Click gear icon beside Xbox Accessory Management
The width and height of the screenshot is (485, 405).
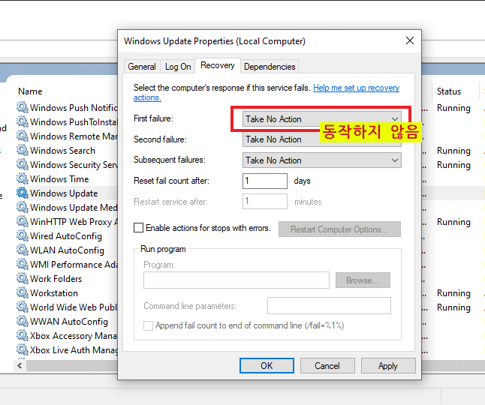23,334
